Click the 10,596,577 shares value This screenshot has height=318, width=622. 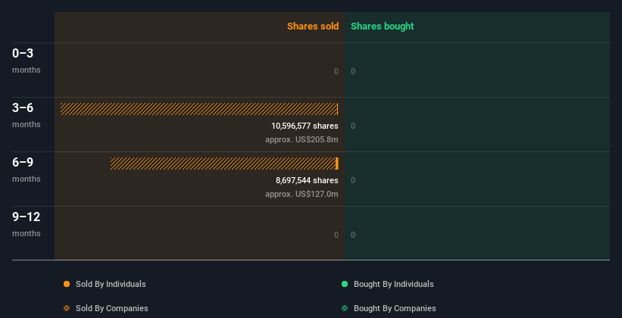(305, 126)
